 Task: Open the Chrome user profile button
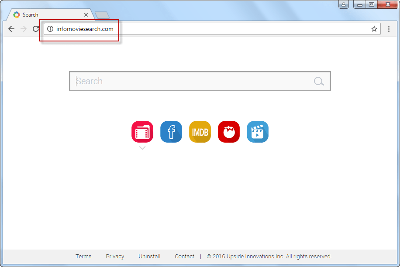[344, 5]
